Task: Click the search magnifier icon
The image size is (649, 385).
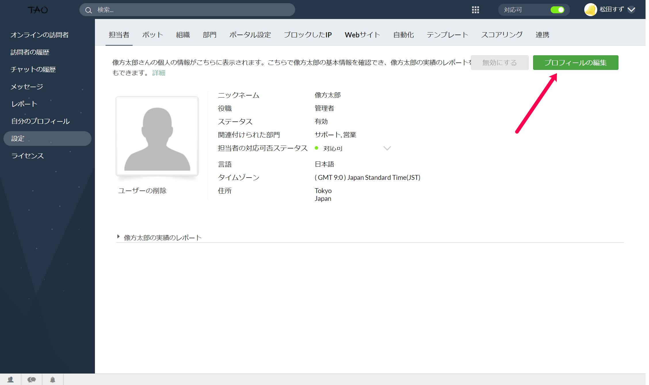Action: [x=89, y=10]
